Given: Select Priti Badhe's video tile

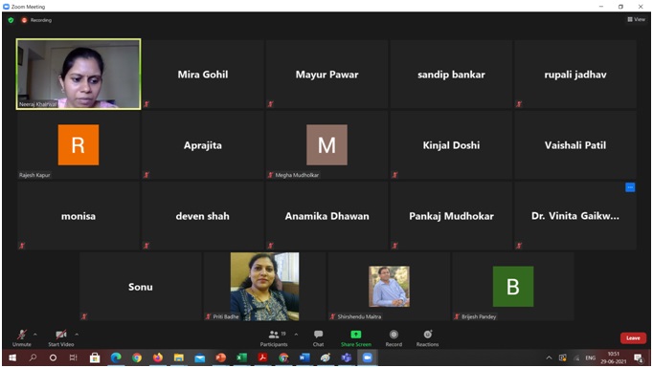Looking at the screenshot, I should [265, 287].
